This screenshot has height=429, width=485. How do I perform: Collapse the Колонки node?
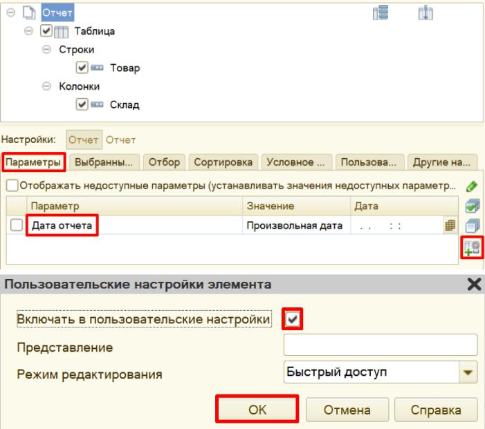47,86
